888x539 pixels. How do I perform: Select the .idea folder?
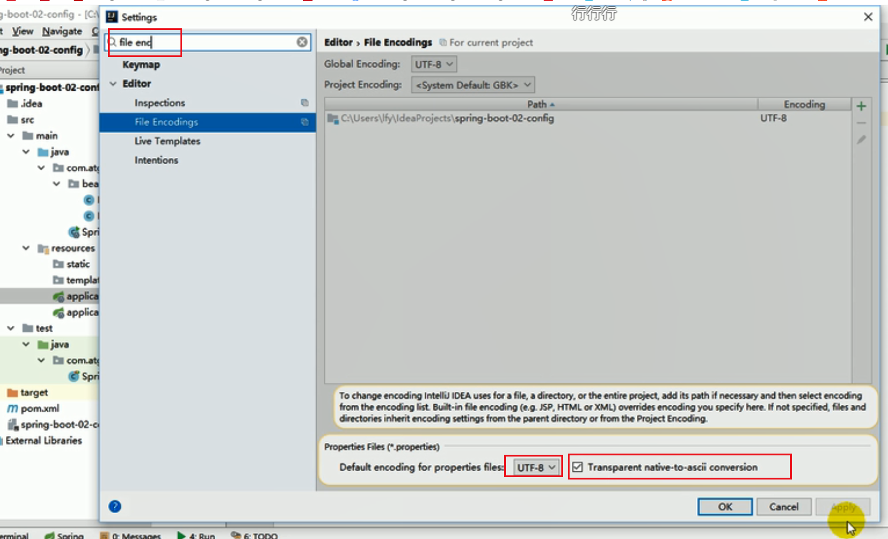[x=25, y=104]
